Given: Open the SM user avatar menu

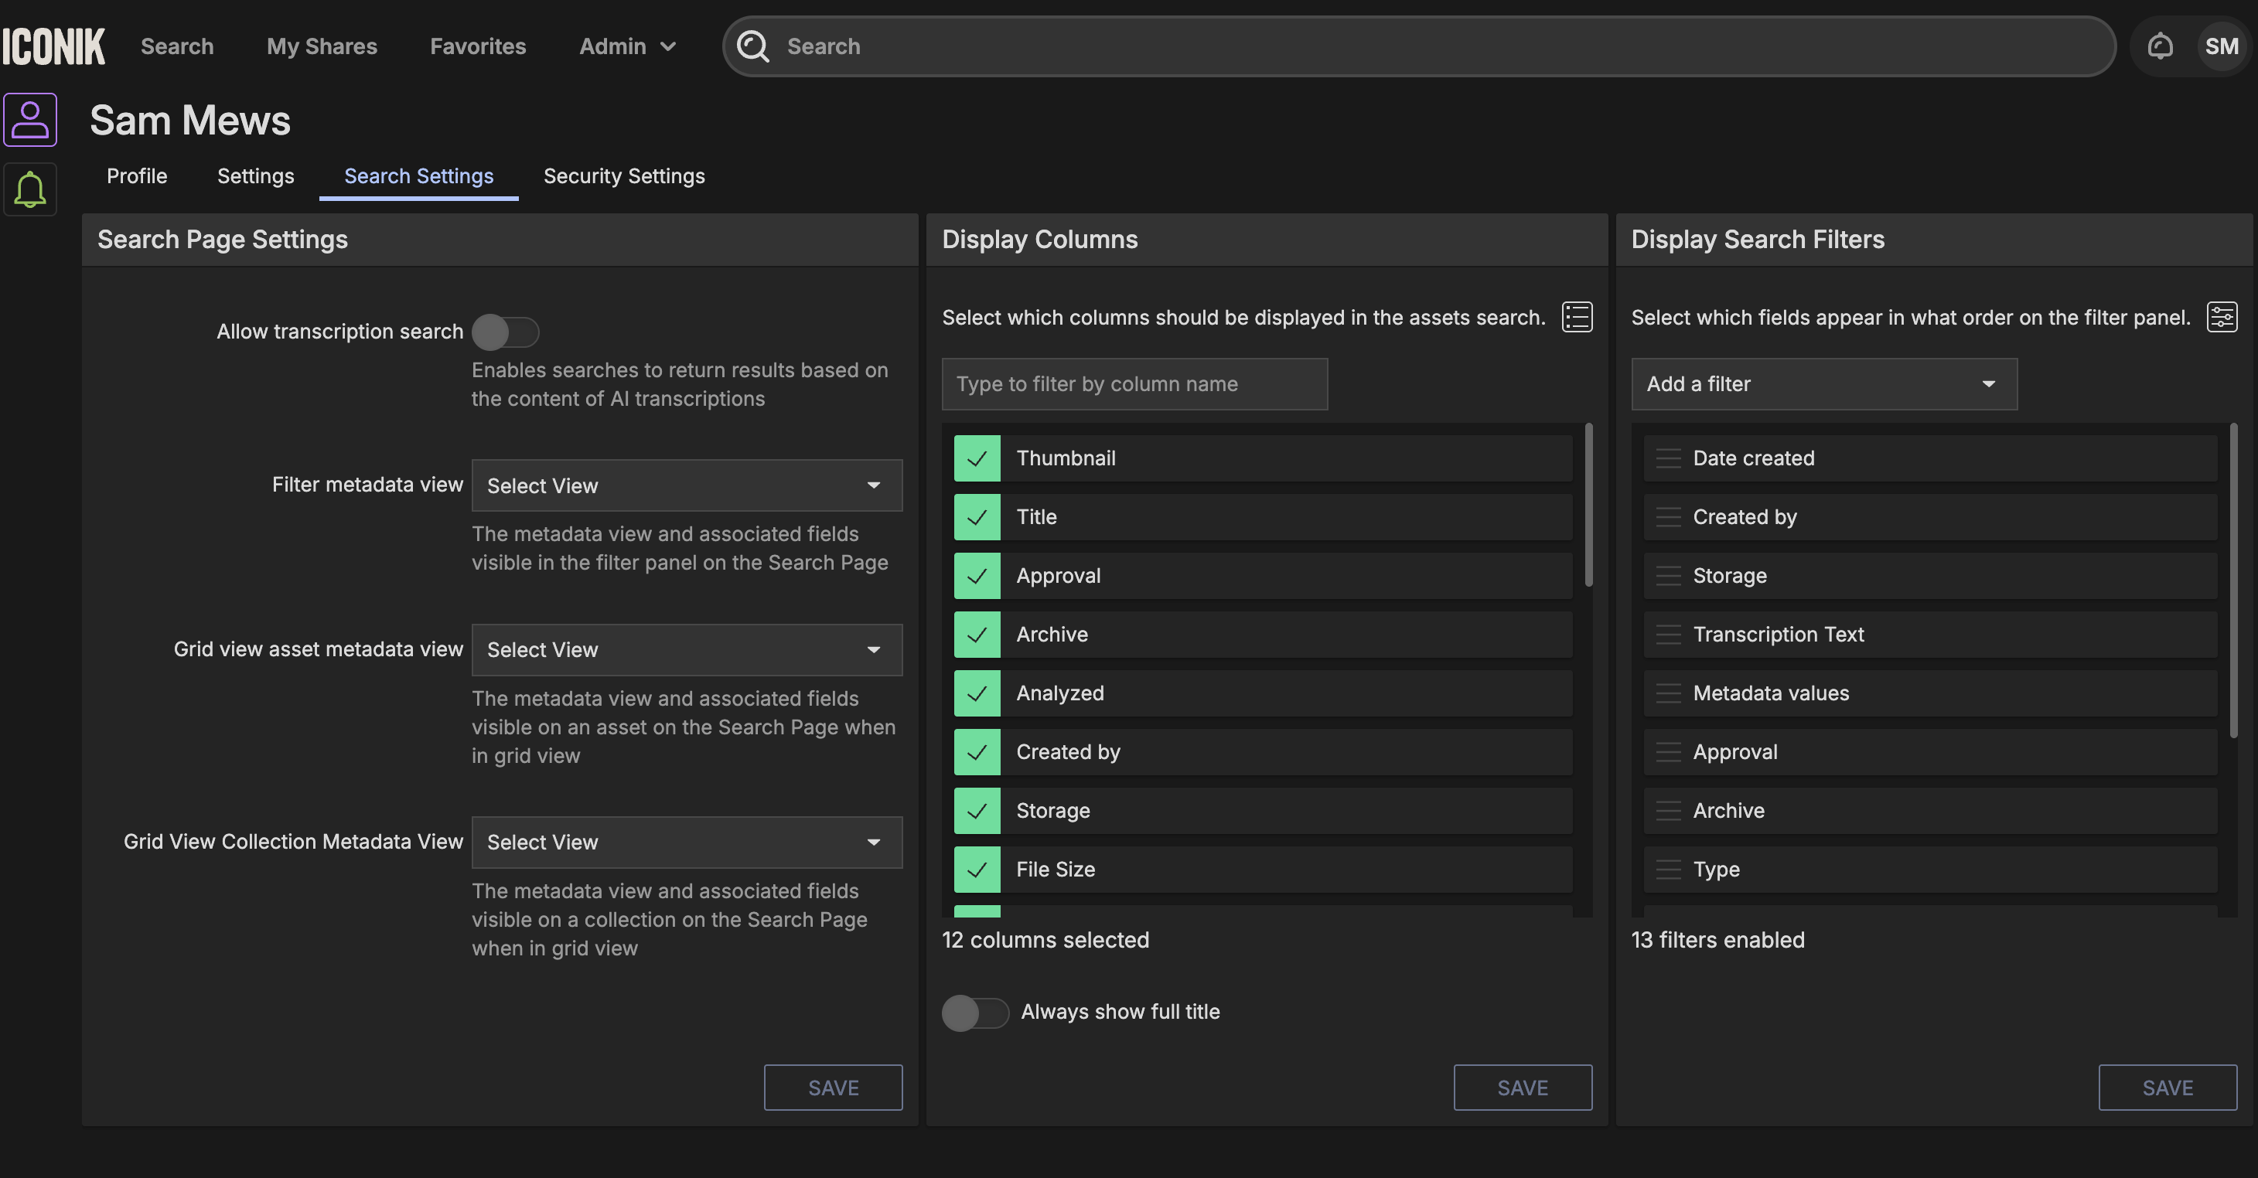Looking at the screenshot, I should 2221,46.
